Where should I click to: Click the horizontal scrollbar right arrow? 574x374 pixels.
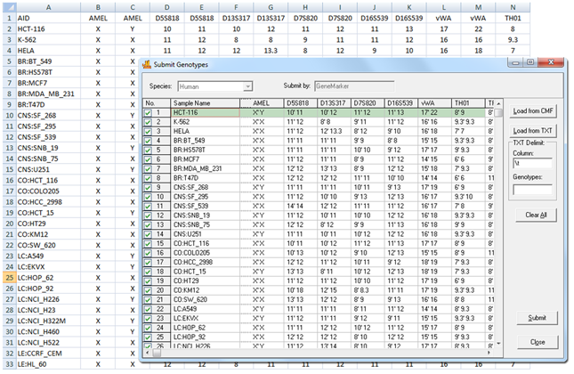(x=489, y=353)
